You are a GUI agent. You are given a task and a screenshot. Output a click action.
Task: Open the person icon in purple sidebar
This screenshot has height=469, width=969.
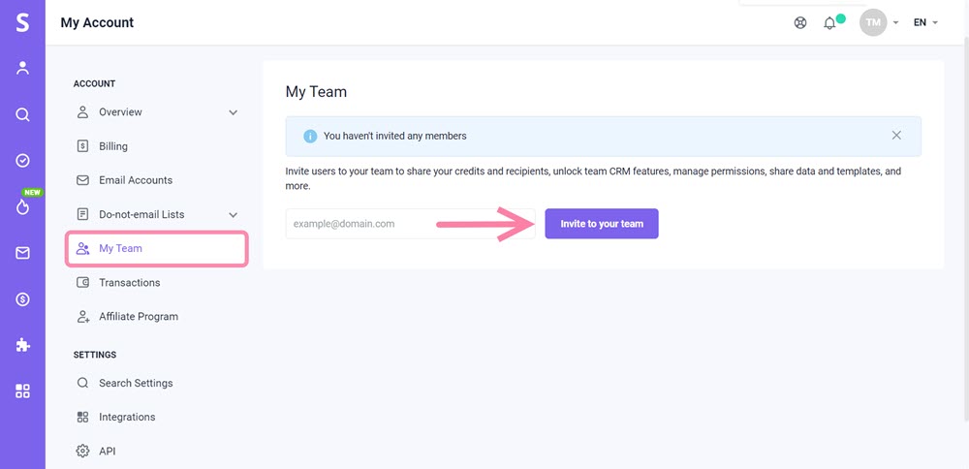click(22, 68)
